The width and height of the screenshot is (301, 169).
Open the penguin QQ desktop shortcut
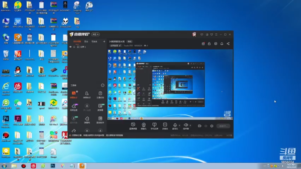point(18,72)
